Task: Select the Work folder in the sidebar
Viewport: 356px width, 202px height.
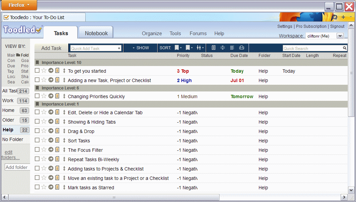Action: (x=8, y=100)
